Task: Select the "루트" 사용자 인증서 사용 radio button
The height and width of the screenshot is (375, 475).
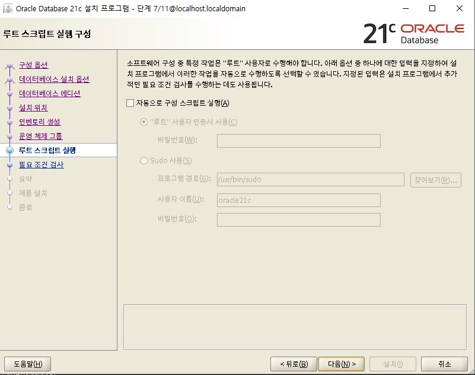Action: point(144,122)
